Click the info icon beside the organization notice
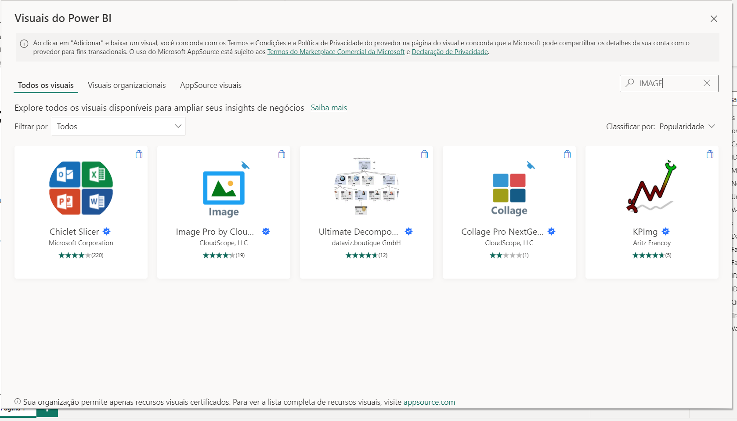The image size is (737, 421). tap(18, 401)
